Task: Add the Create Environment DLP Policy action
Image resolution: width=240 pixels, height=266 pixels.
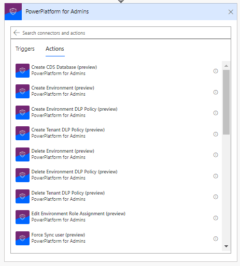Action: 74,109
